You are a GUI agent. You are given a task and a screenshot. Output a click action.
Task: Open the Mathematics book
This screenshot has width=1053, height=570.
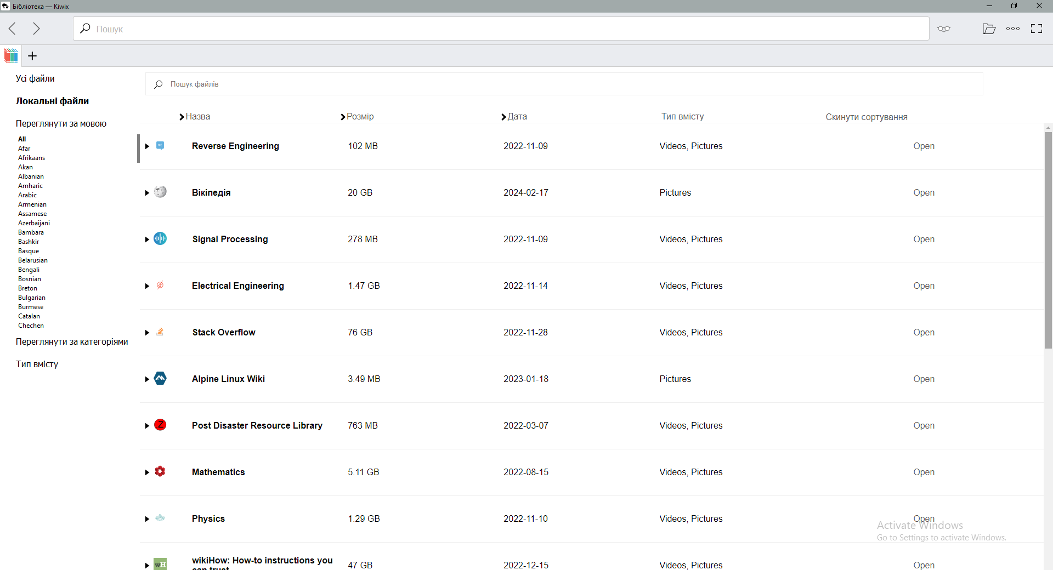924,472
